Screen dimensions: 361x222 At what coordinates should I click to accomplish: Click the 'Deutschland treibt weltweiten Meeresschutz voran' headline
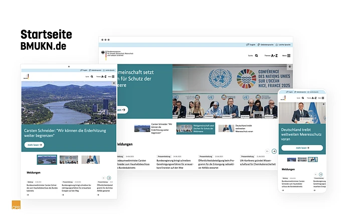(x=301, y=135)
